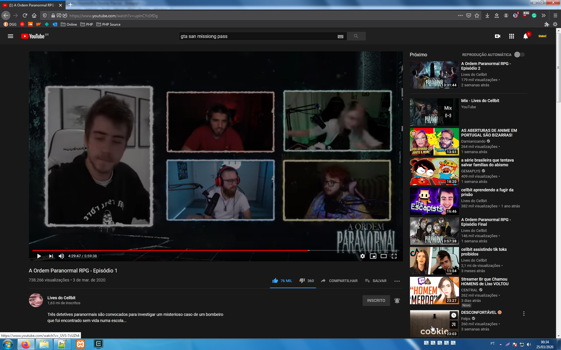Mute the video volume
This screenshot has width=561, height=350.
click(61, 256)
